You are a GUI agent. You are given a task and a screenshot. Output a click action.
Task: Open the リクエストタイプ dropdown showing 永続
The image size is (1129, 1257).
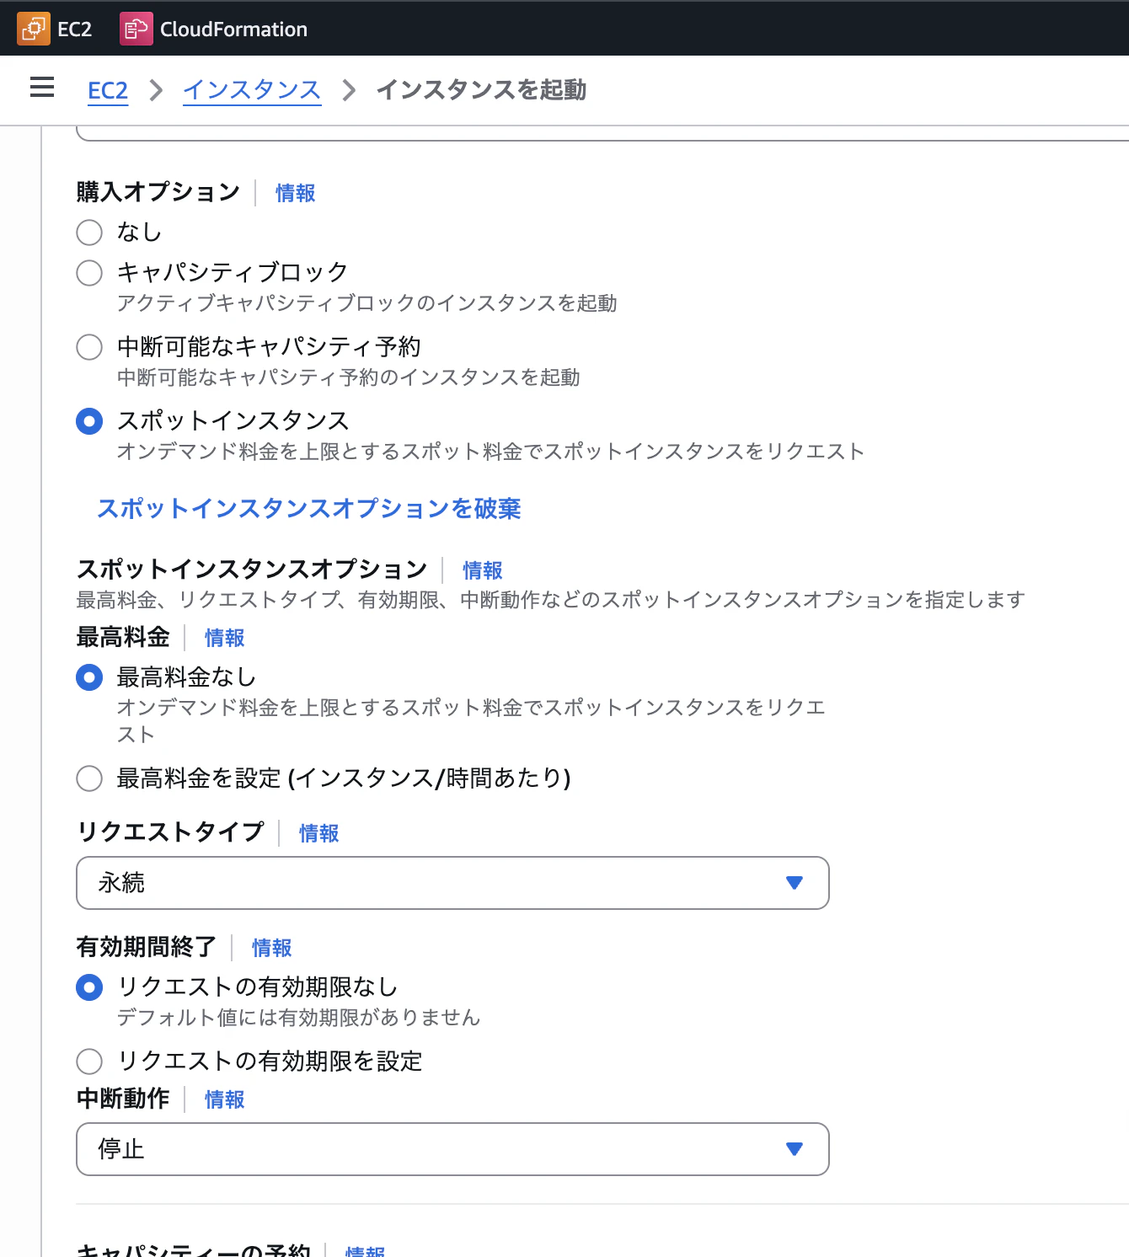coord(452,883)
